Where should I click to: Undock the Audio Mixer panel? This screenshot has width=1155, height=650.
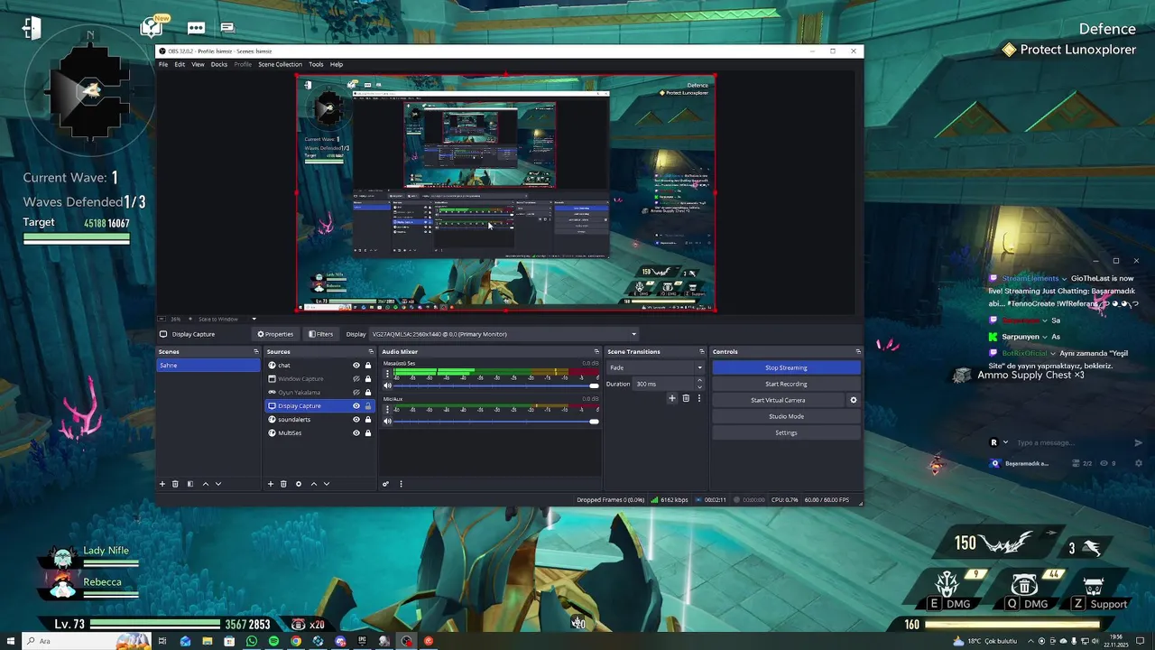tap(596, 352)
